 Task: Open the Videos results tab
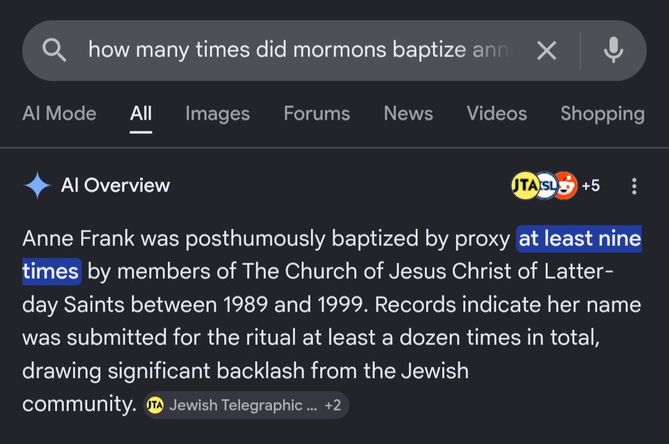point(497,113)
